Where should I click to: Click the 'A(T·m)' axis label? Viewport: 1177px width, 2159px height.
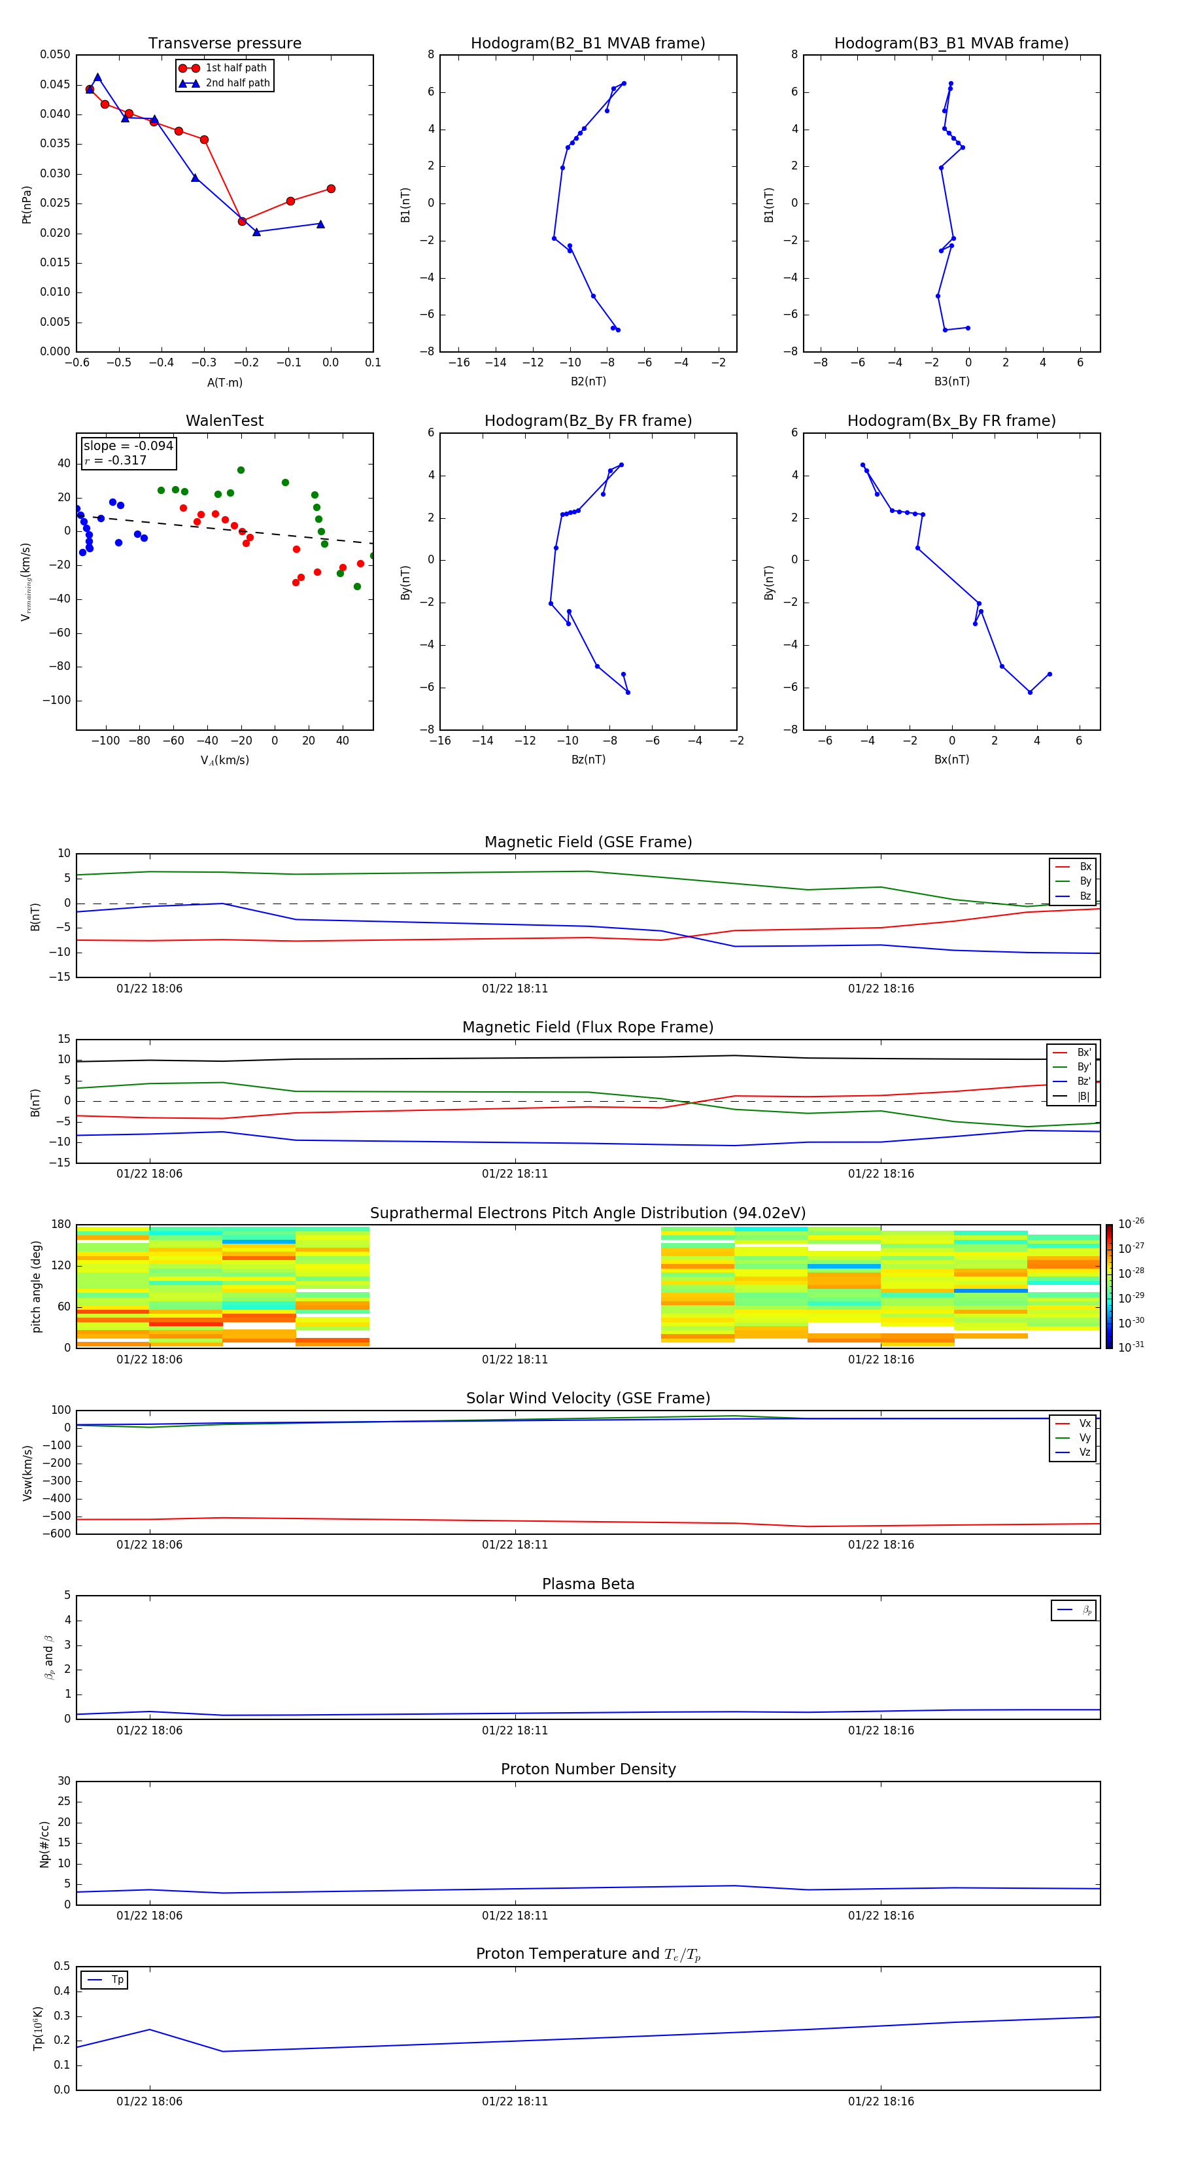(x=224, y=383)
